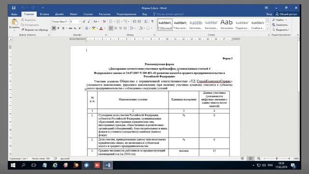
Task: Click the Shading paint bucket icon
Action: [140, 29]
